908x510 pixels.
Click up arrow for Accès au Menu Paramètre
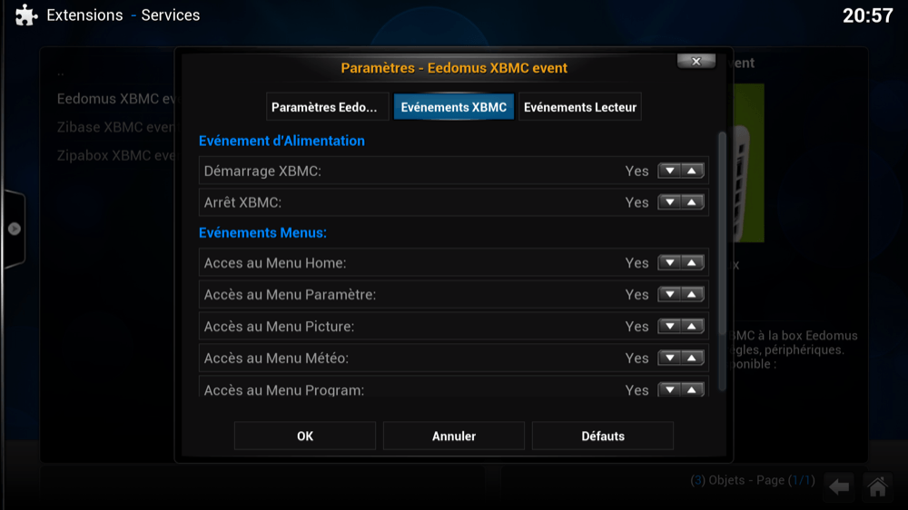[x=692, y=294]
